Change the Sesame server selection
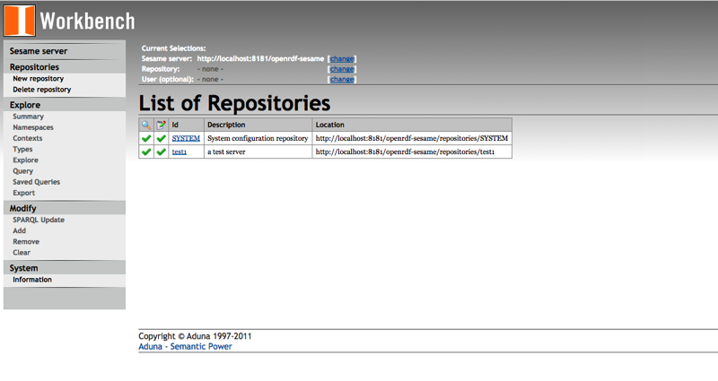This screenshot has height=381, width=718. point(342,58)
